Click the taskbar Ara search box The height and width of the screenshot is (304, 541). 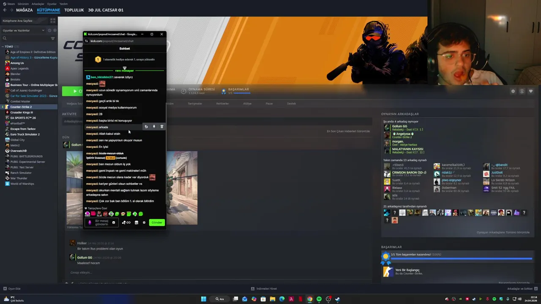(220, 299)
